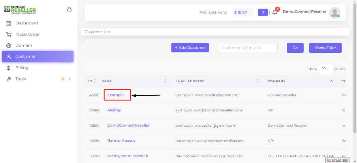Click the Show Filter button
The image size is (357, 163).
point(325,48)
